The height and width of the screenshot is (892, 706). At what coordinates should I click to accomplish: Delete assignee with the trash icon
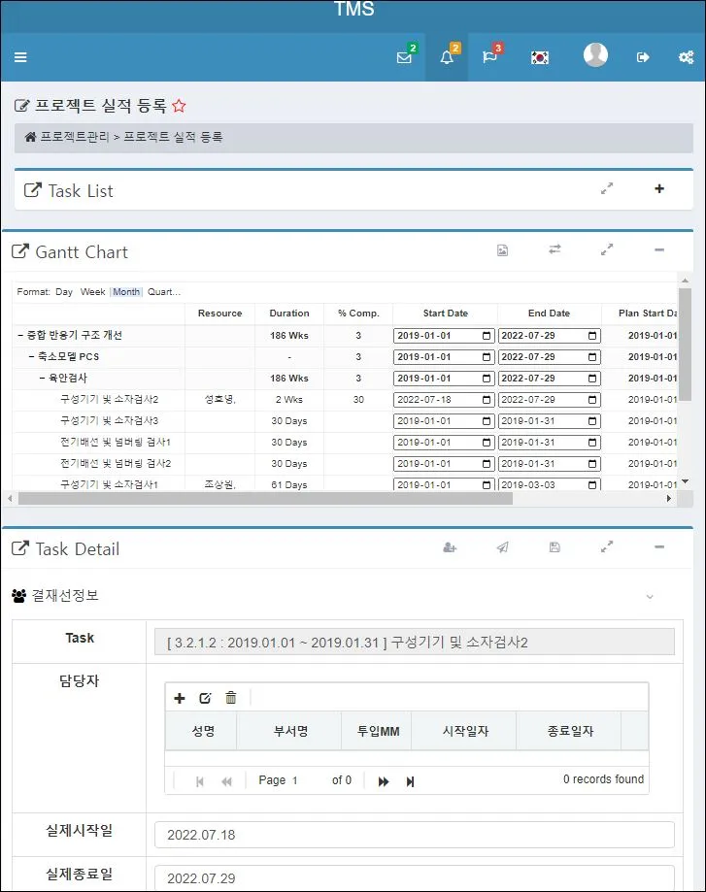click(231, 698)
